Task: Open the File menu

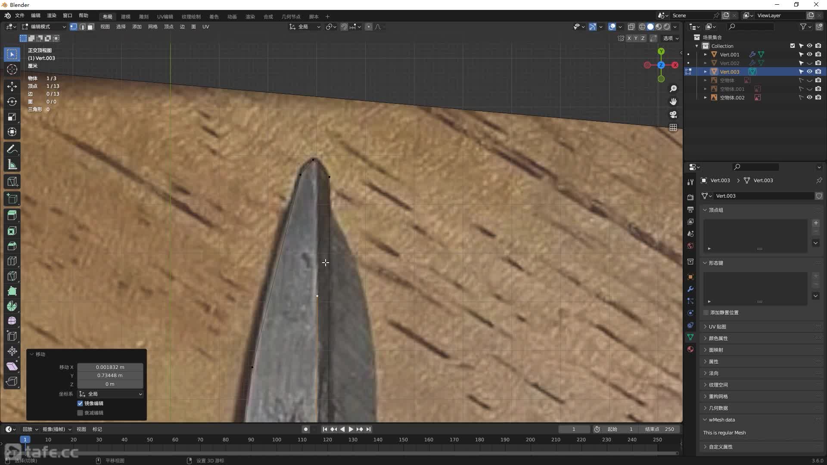Action: (x=20, y=16)
